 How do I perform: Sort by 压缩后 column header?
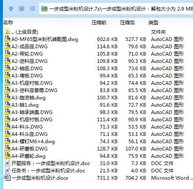tap(127, 22)
